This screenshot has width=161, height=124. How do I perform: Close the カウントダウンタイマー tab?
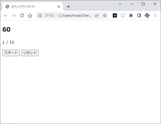tap(59, 7)
